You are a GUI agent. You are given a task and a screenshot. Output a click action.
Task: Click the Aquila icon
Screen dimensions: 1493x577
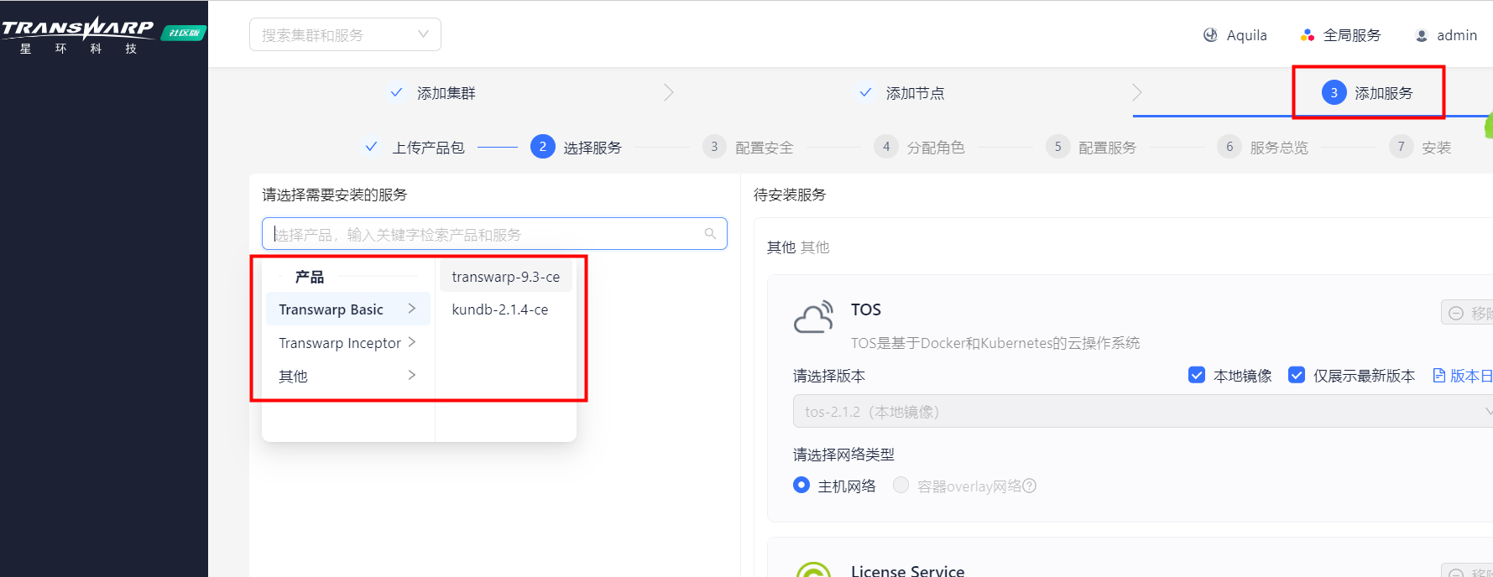(1210, 35)
